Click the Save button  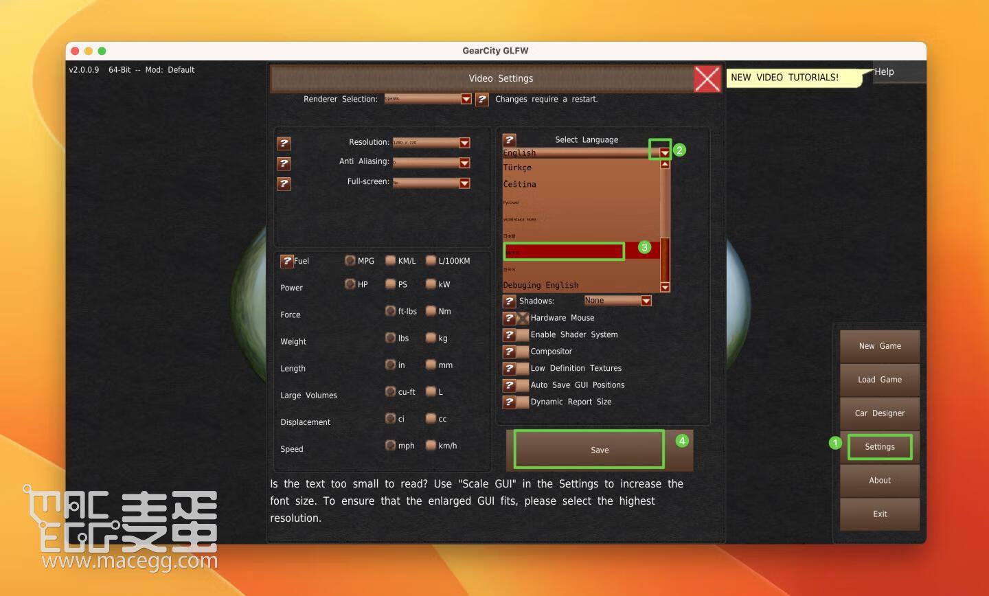pyautogui.click(x=600, y=450)
